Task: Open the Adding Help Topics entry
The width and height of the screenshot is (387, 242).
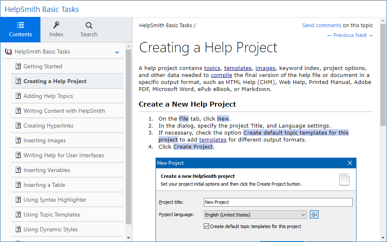Action: (x=67, y=96)
